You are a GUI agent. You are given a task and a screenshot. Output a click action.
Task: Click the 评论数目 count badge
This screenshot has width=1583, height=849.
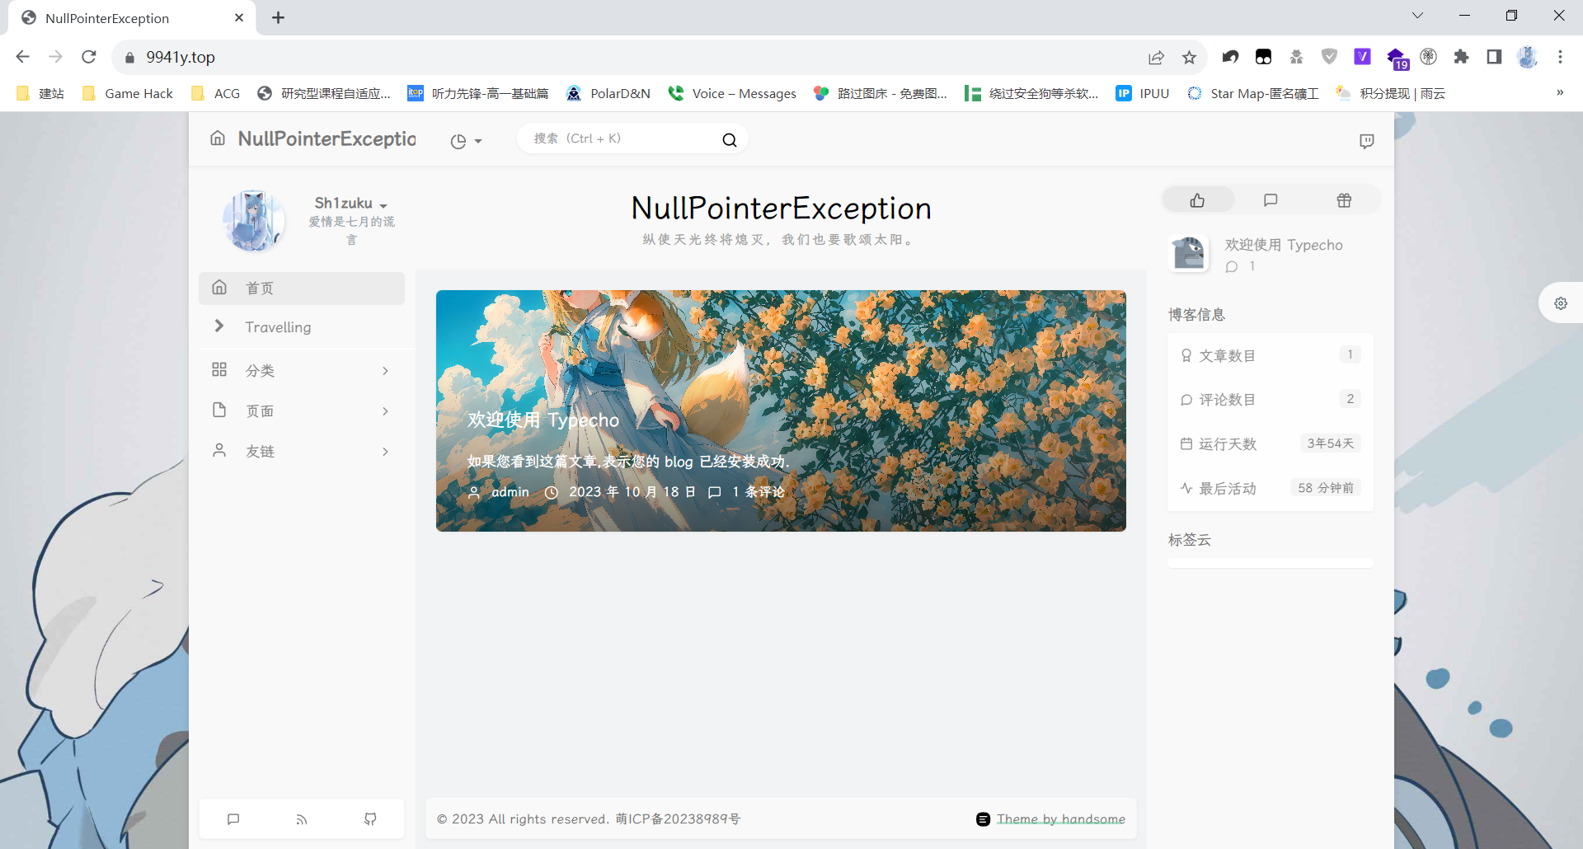1350,399
